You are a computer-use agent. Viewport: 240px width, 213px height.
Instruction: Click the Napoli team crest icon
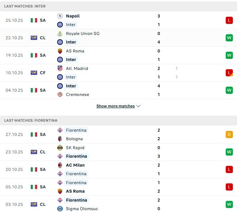(60, 16)
